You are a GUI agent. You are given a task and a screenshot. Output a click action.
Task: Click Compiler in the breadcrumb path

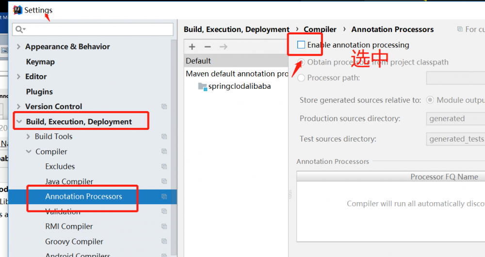(320, 30)
